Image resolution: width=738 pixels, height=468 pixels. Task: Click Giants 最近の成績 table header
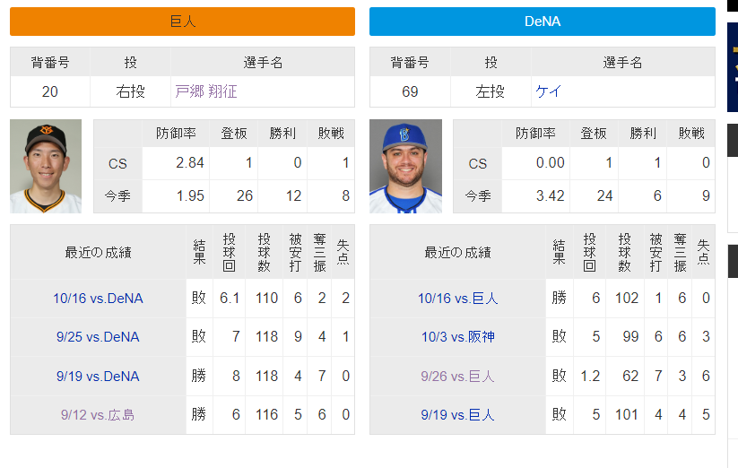(98, 252)
